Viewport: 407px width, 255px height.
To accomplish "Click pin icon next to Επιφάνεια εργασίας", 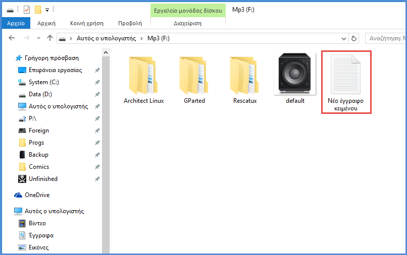I will click(x=97, y=70).
